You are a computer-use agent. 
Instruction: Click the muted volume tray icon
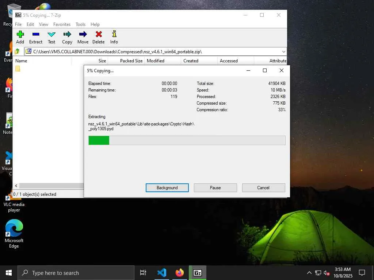[327, 273]
